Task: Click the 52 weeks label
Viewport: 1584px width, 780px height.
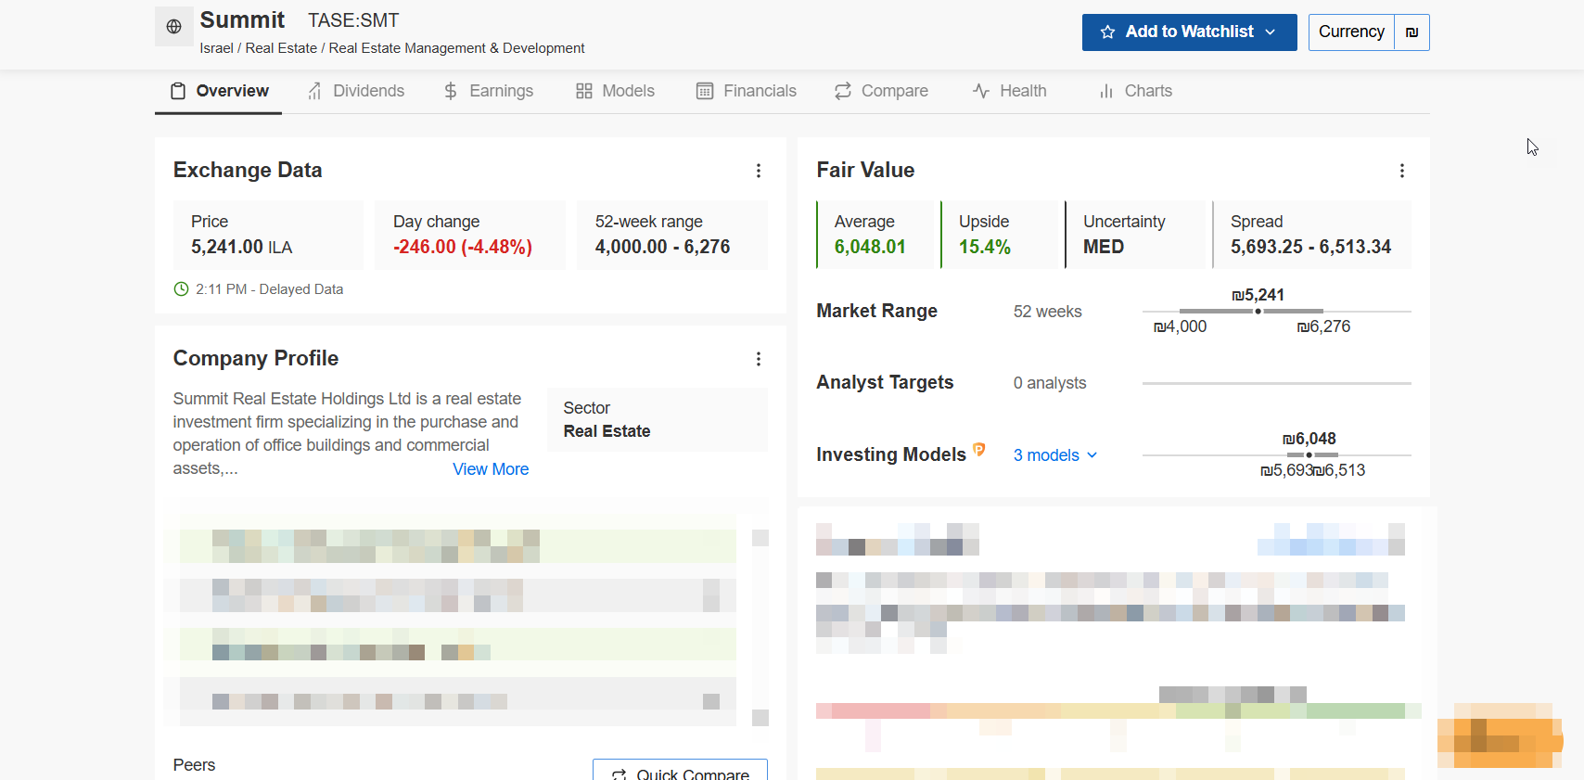Action: 1048,312
